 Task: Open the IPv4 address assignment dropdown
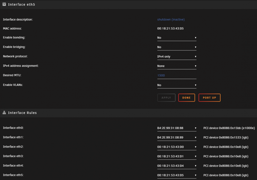[x=177, y=66]
